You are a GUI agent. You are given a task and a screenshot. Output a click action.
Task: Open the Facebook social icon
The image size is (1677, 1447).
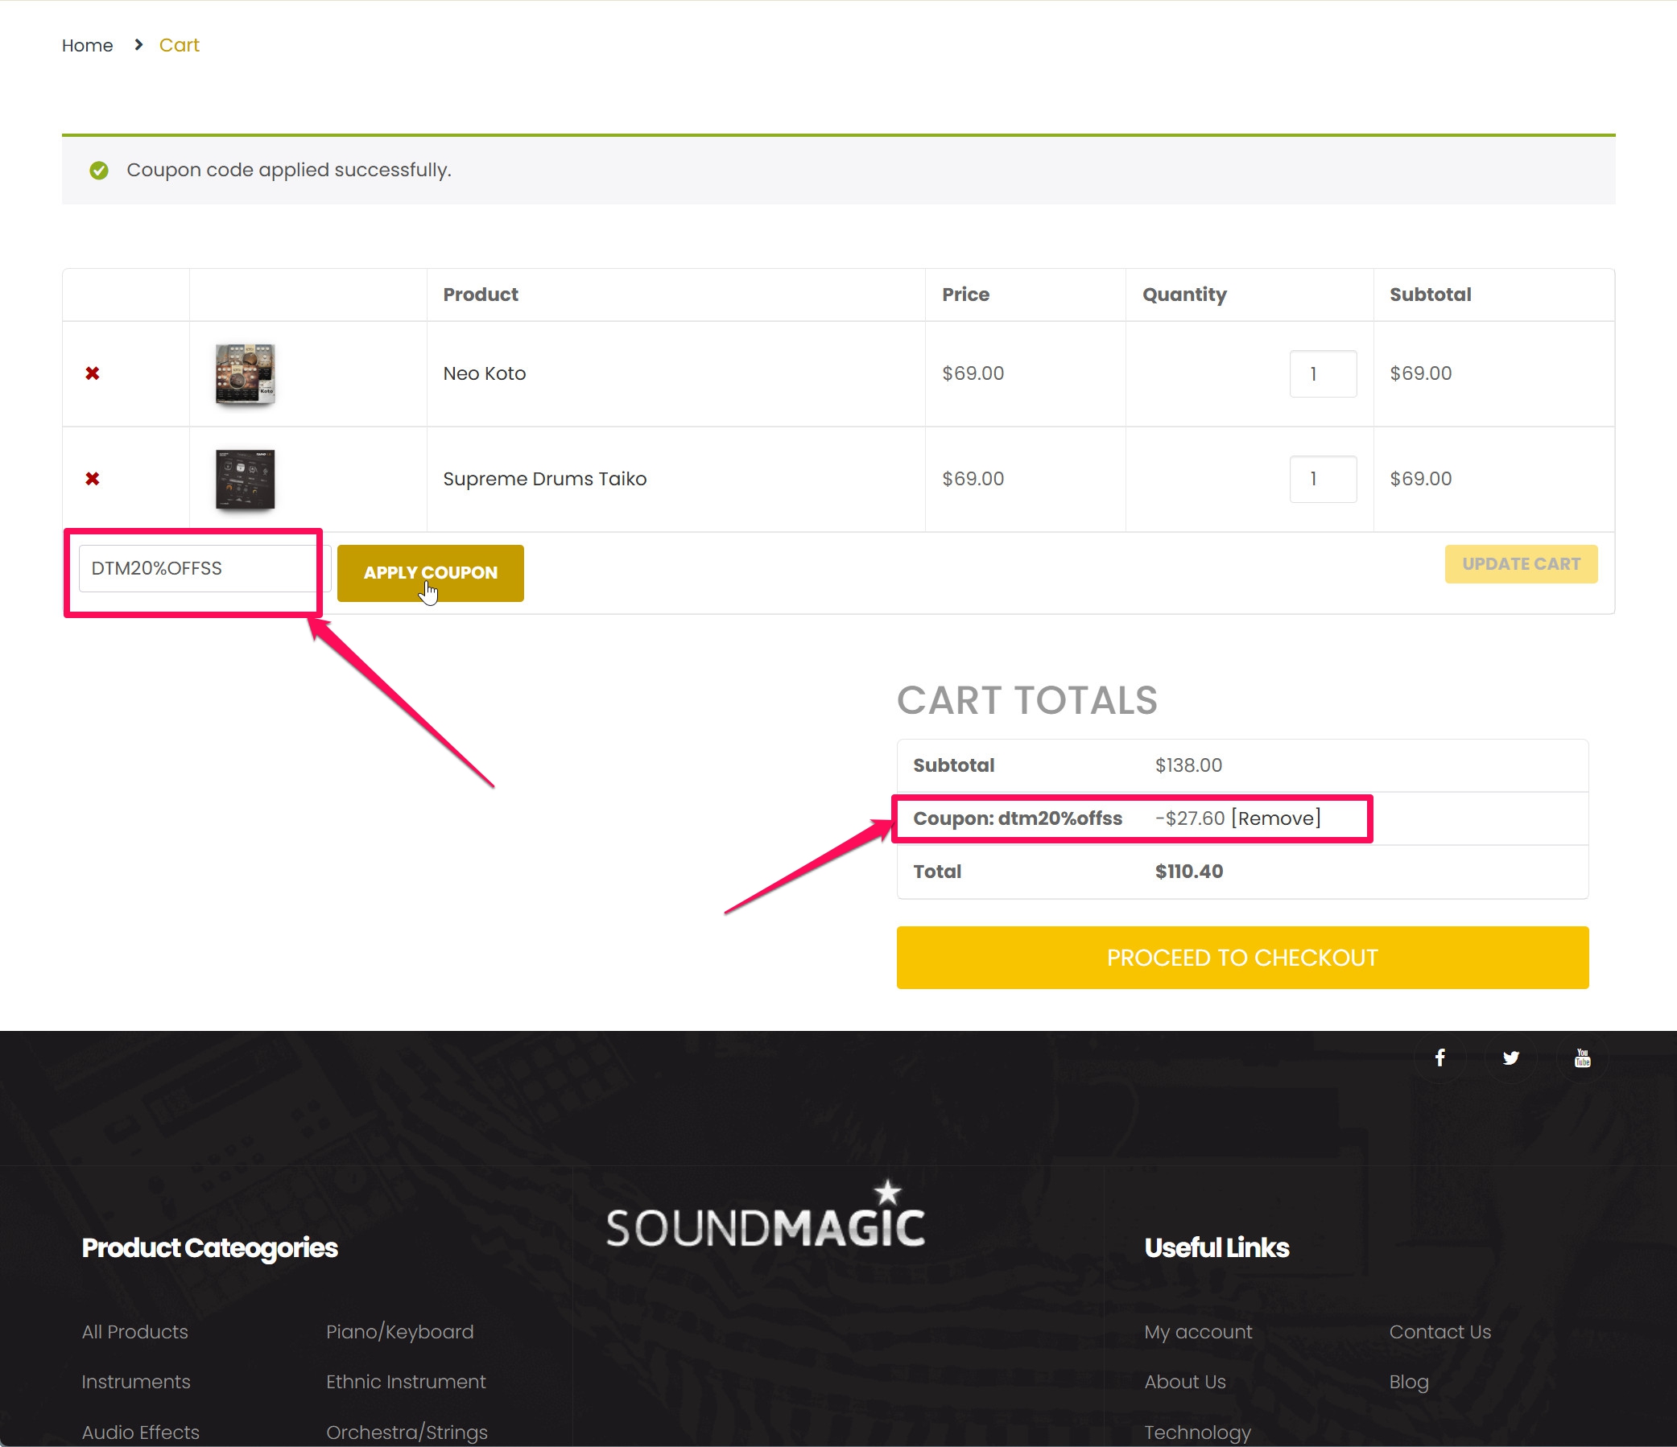[1439, 1058]
